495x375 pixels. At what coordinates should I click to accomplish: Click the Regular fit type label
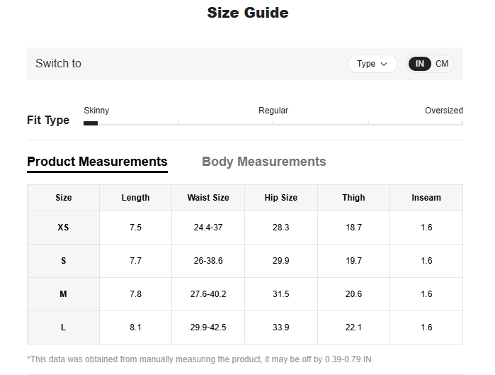click(273, 111)
